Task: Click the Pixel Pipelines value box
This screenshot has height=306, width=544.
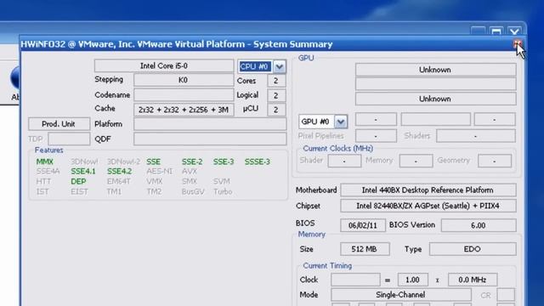Action: [376, 136]
